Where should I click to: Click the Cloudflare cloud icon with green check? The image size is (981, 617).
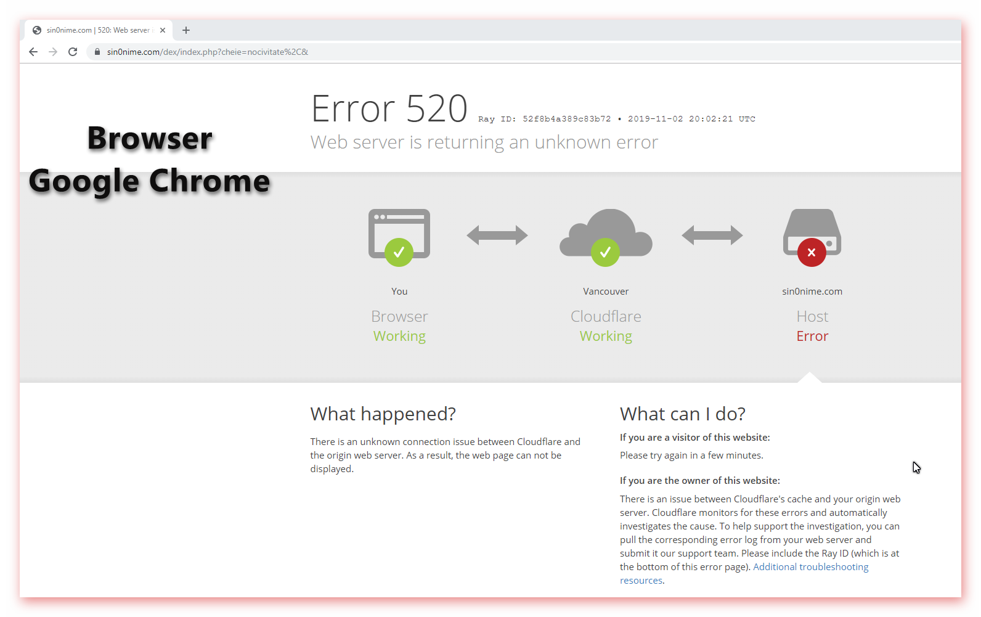click(x=606, y=237)
